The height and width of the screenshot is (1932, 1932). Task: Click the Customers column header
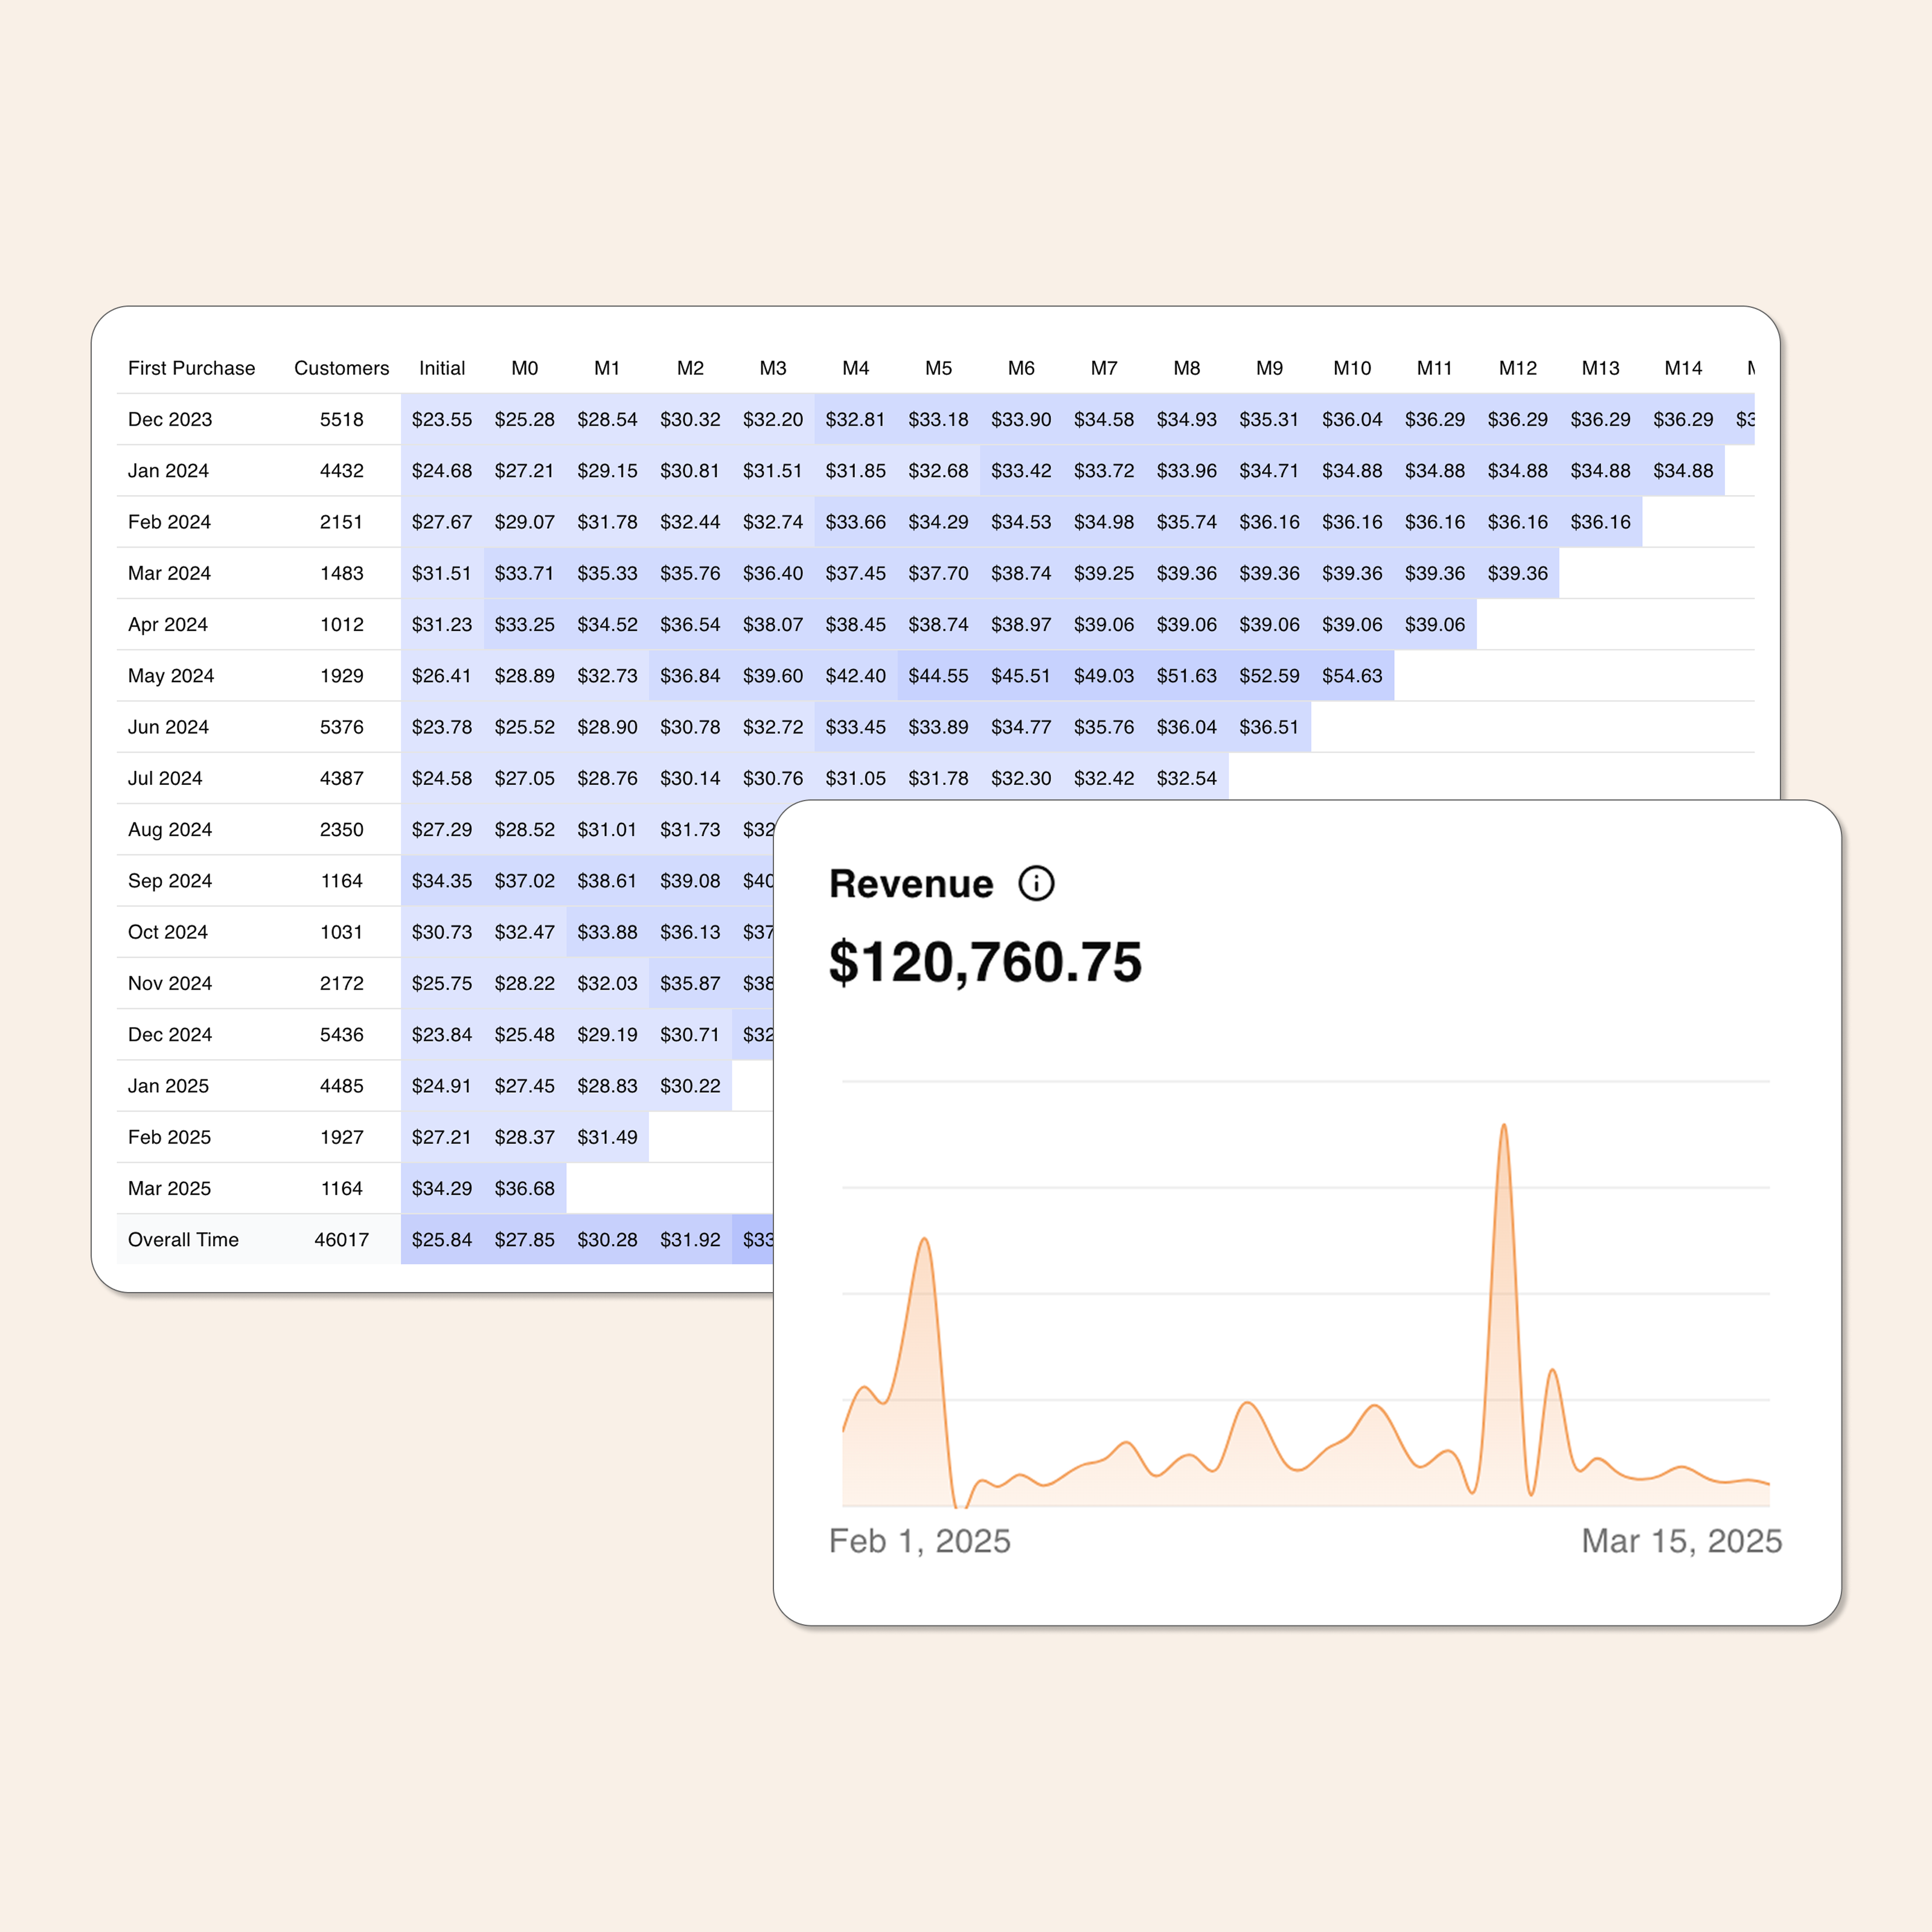(x=341, y=368)
